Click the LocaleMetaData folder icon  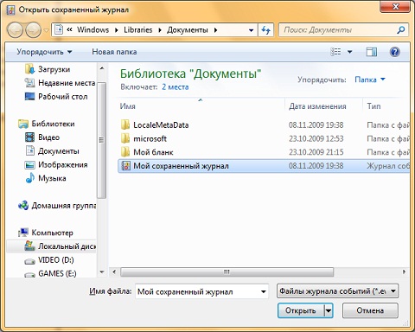pyautogui.click(x=125, y=124)
